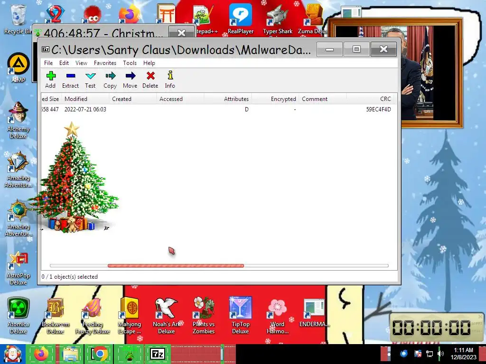This screenshot has width=486, height=364.
Task: Sort by the Accessed column header
Action: point(180,99)
